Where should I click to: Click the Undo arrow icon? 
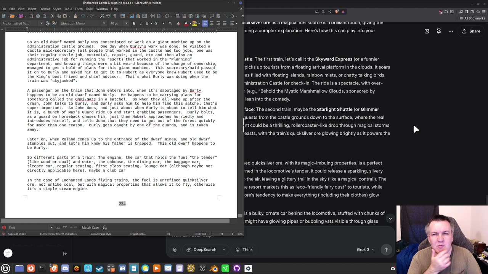pyautogui.click(x=83, y=16)
